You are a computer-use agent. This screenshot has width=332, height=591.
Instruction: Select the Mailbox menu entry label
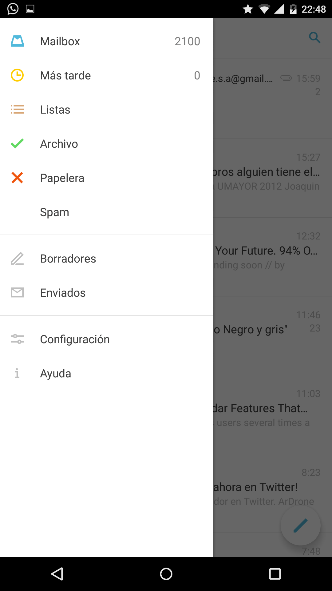60,42
